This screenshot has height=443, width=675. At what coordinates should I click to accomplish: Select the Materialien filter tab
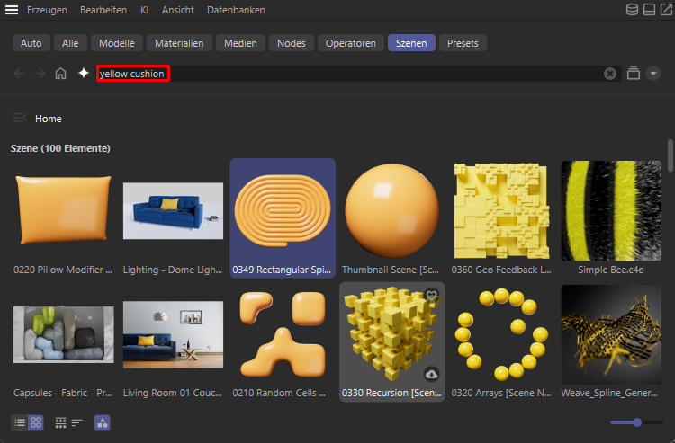179,43
